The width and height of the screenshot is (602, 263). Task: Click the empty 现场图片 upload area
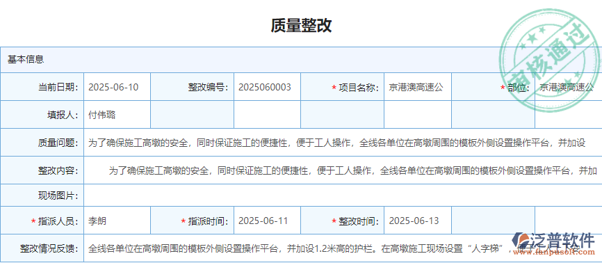coord(343,196)
